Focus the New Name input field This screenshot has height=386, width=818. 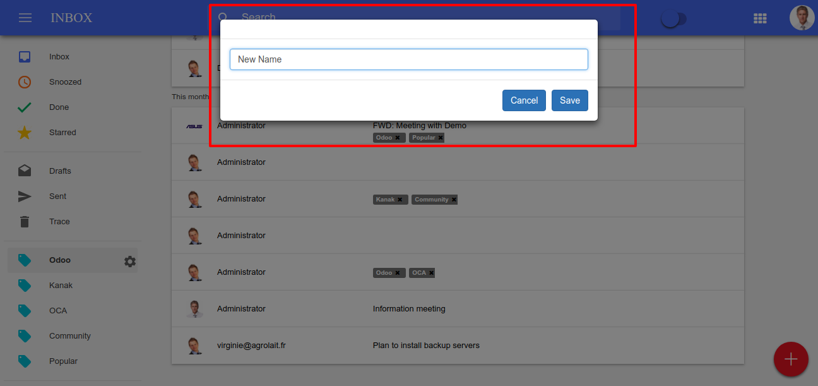click(x=409, y=59)
